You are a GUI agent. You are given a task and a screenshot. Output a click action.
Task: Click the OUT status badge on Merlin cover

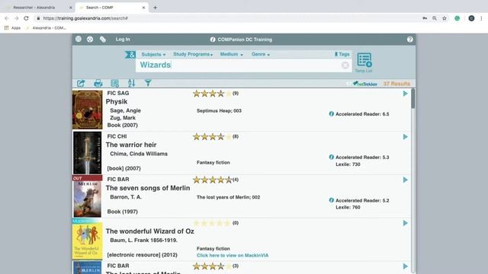pyautogui.click(x=87, y=178)
